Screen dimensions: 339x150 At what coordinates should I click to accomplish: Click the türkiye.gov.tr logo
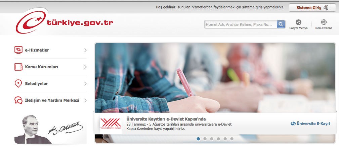pyautogui.click(x=64, y=23)
